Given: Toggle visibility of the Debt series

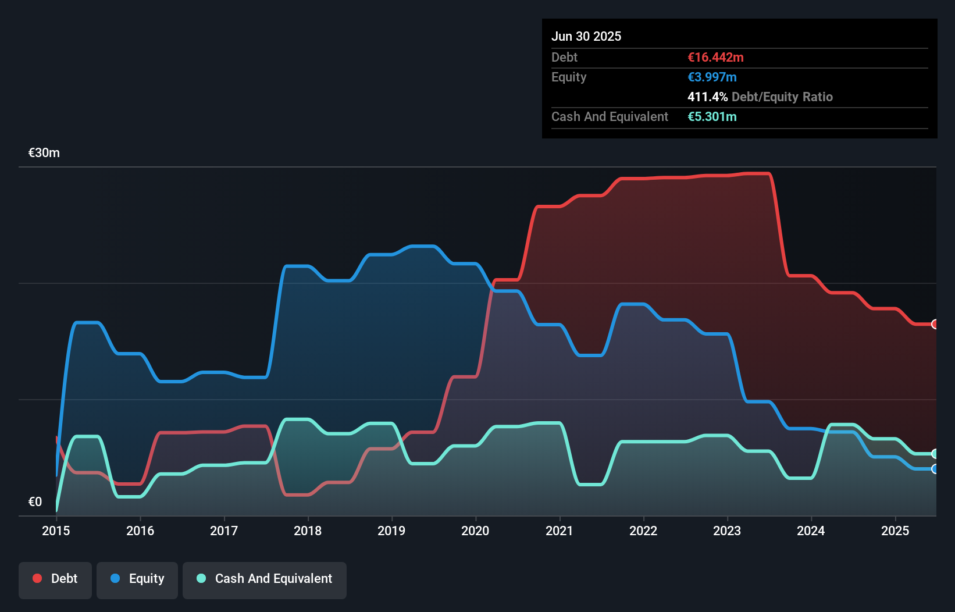Looking at the screenshot, I should tap(55, 579).
